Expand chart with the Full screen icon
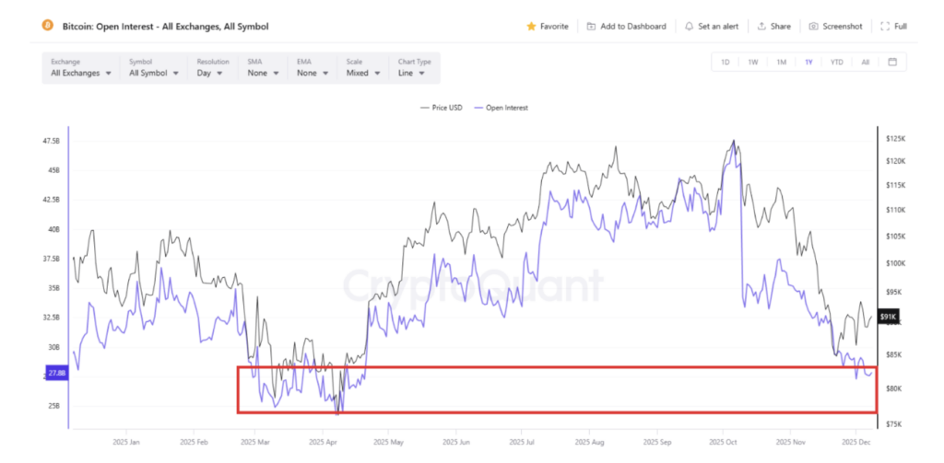This screenshot has height=463, width=944. 885,27
